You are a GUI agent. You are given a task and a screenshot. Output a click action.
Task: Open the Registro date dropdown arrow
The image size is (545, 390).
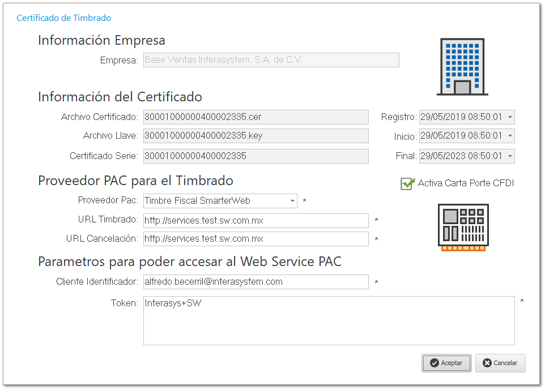click(x=510, y=117)
